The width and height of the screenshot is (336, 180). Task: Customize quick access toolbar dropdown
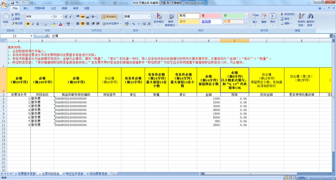(32, 3)
